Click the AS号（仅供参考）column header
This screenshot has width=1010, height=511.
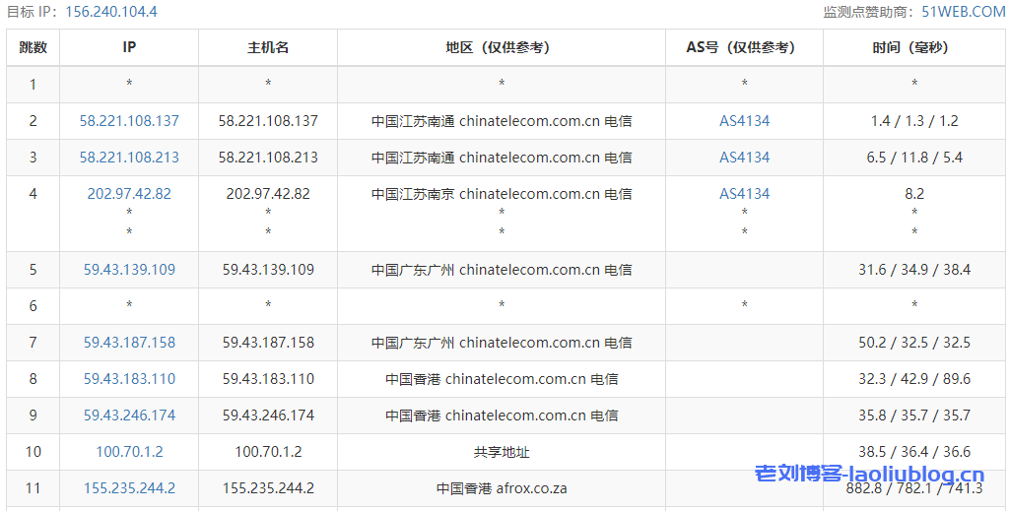click(744, 47)
